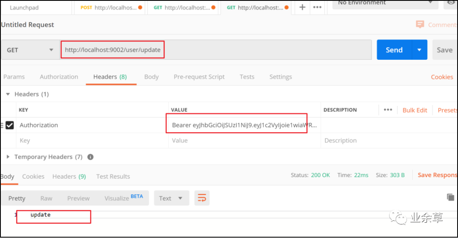The width and height of the screenshot is (458, 238).
Task: Toggle the response line wrap icon
Action: tap(202, 198)
